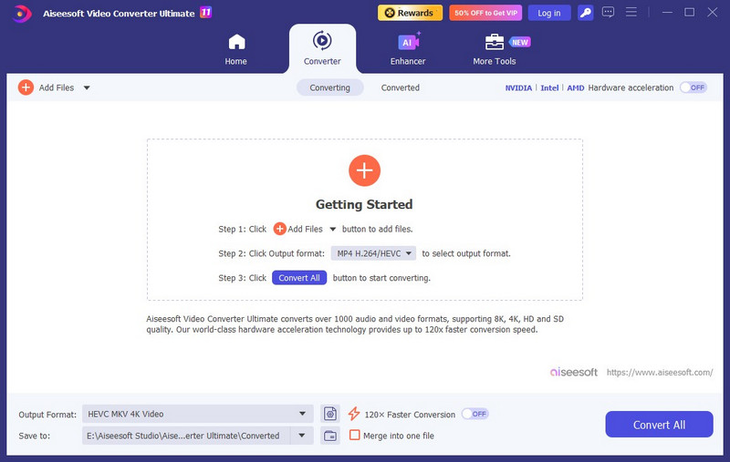
Task: Click the Add Files toolbar label
Action: click(57, 87)
